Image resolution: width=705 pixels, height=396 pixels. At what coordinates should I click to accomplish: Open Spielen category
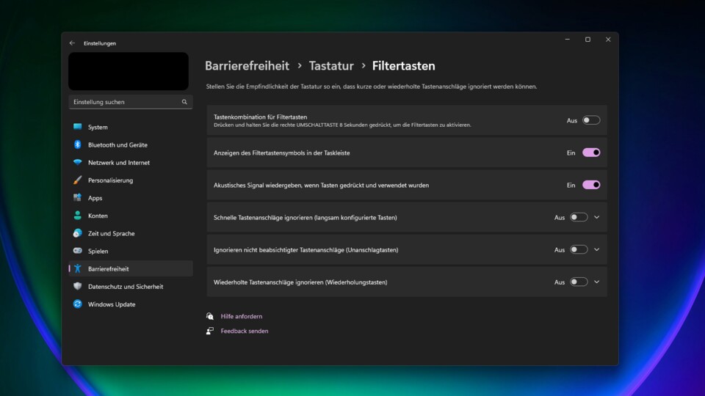pyautogui.click(x=131, y=251)
